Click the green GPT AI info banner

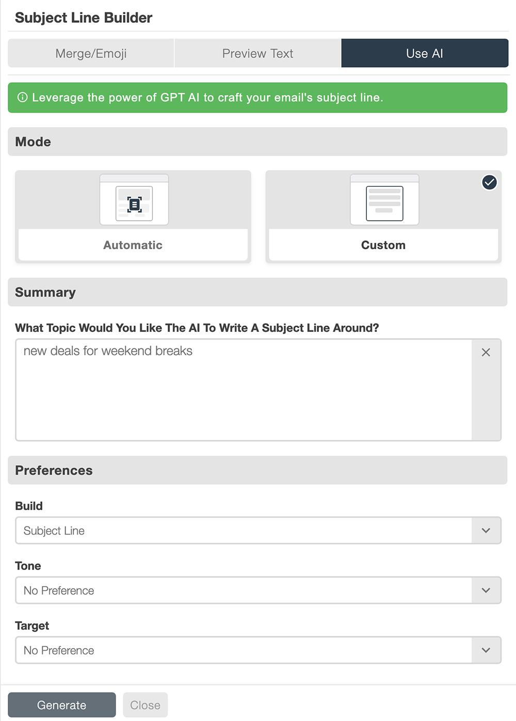coord(257,98)
